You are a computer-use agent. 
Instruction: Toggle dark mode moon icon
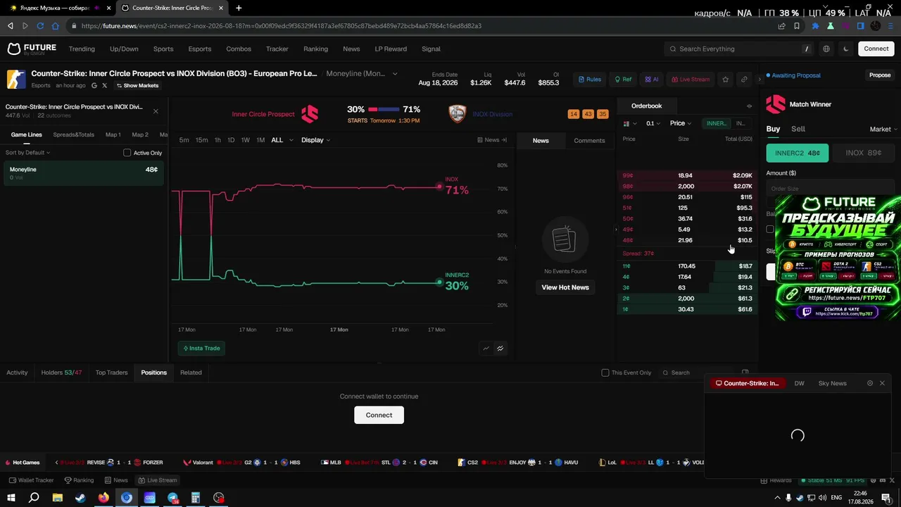pos(846,49)
